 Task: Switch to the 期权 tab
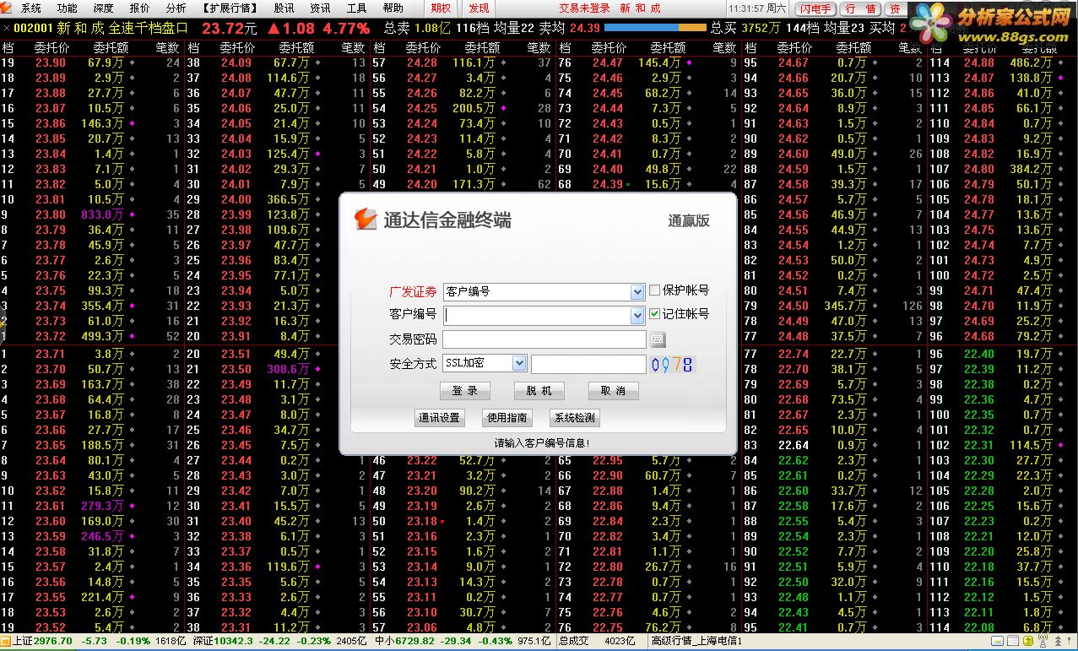point(441,8)
